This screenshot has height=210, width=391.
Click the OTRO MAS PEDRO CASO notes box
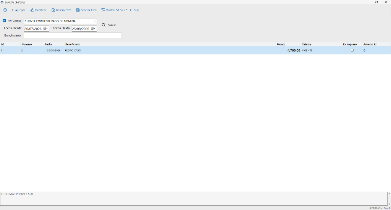coord(194,199)
